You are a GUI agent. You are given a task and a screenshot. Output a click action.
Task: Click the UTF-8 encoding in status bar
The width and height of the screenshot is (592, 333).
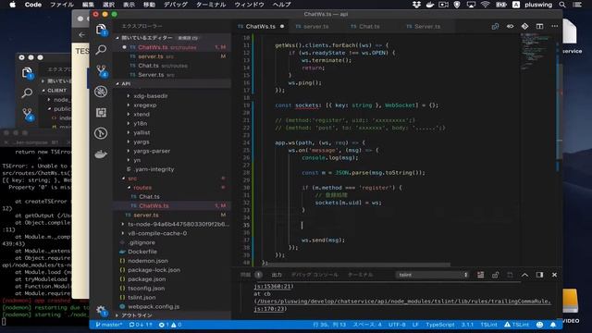click(397, 325)
